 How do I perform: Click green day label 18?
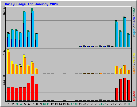tap(76, 104)
